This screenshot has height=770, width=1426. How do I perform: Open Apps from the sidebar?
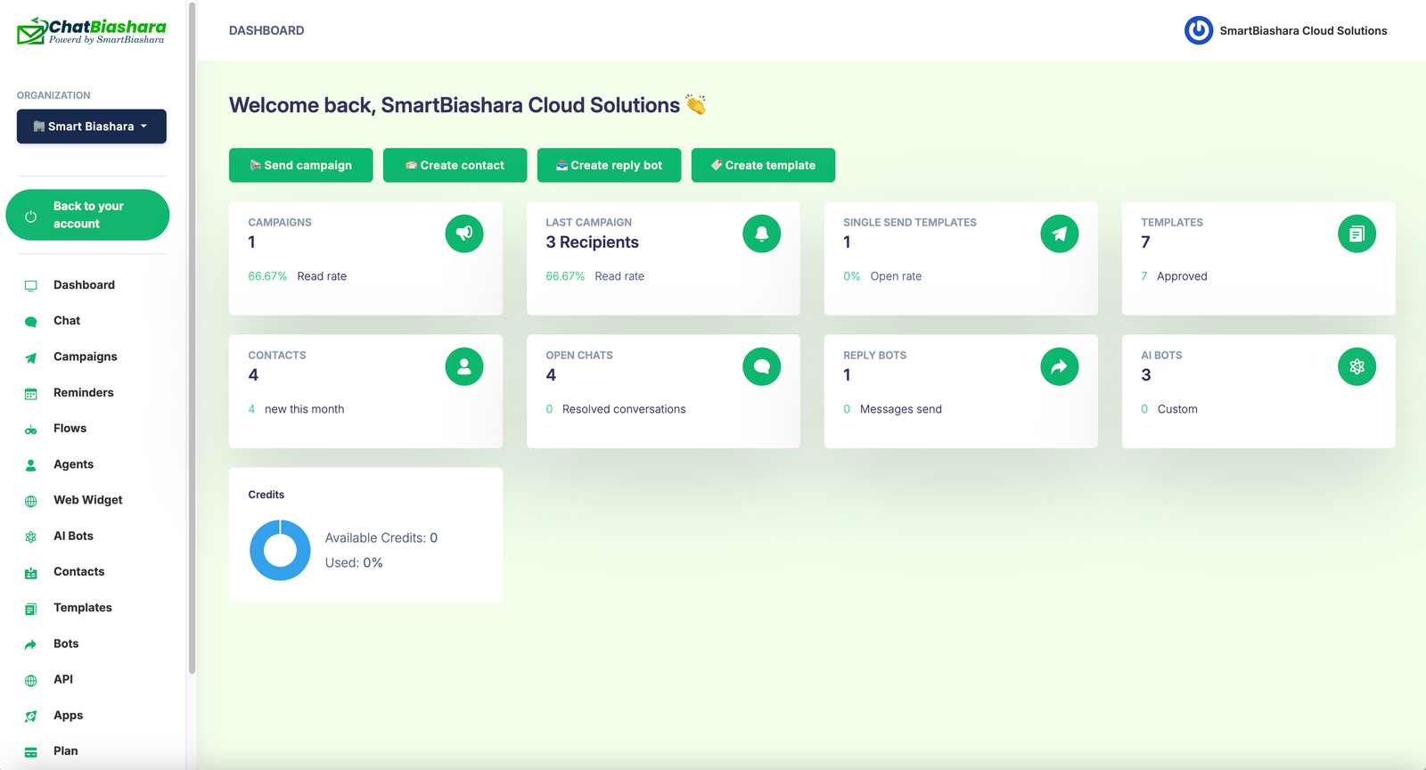[68, 716]
